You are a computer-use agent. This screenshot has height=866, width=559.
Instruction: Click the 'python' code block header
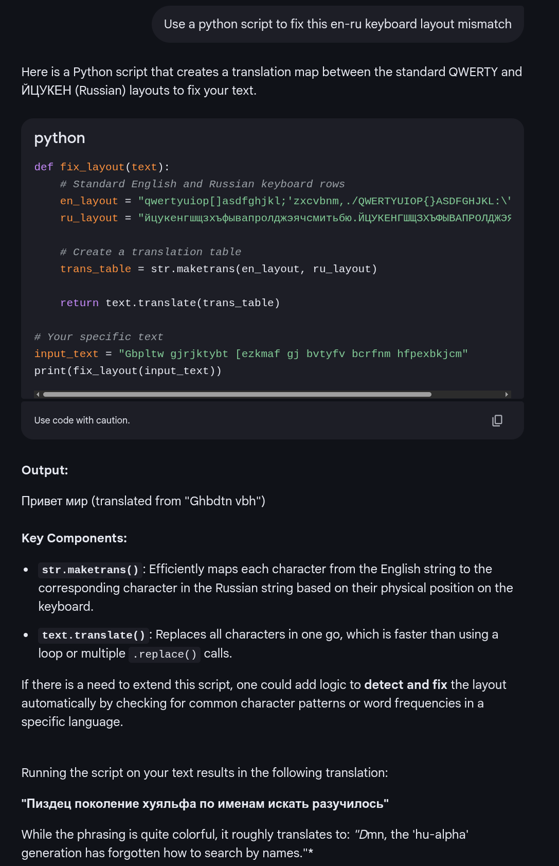click(60, 138)
